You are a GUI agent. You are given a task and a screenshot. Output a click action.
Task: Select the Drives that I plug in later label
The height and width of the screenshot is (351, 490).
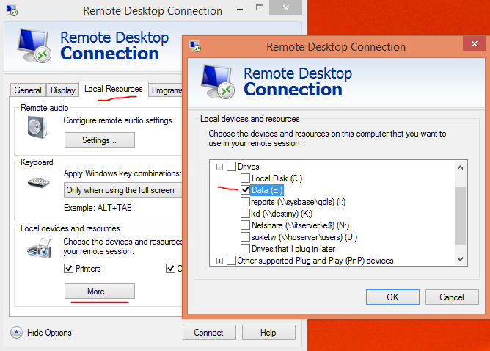point(293,249)
